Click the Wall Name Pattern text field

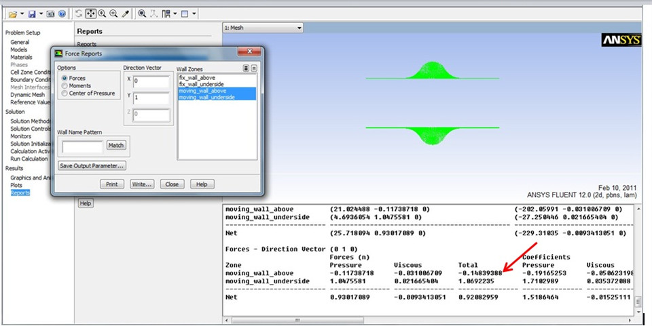[x=81, y=146]
